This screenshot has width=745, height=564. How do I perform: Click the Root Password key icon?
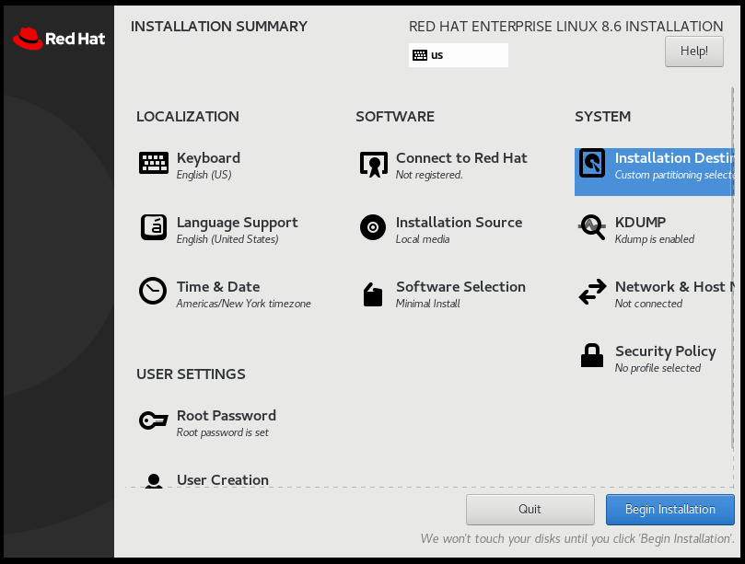click(x=154, y=420)
